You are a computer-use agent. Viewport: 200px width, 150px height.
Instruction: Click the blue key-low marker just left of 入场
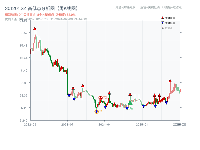coord(127,108)
